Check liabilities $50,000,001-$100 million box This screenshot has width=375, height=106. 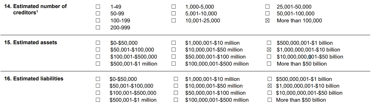(x=176, y=93)
